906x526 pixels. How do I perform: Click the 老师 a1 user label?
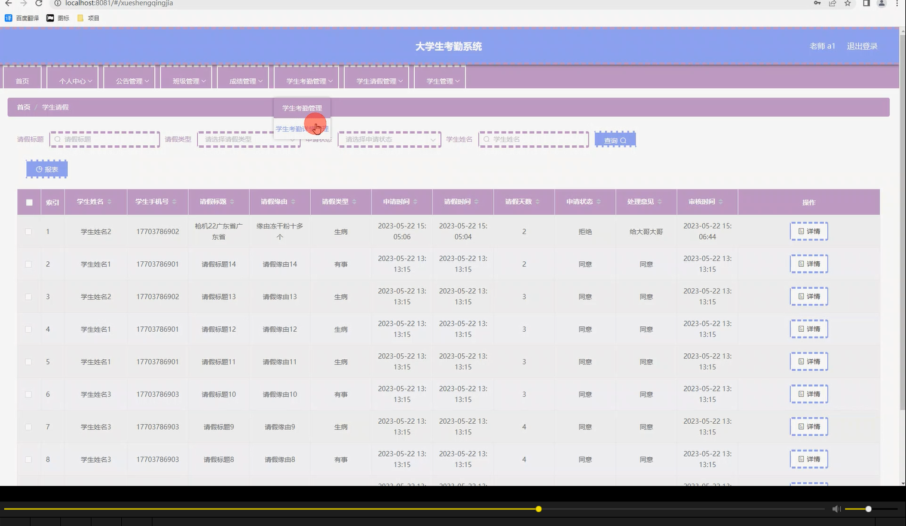[822, 46]
